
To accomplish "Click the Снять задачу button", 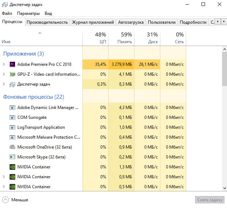I will (210, 200).
